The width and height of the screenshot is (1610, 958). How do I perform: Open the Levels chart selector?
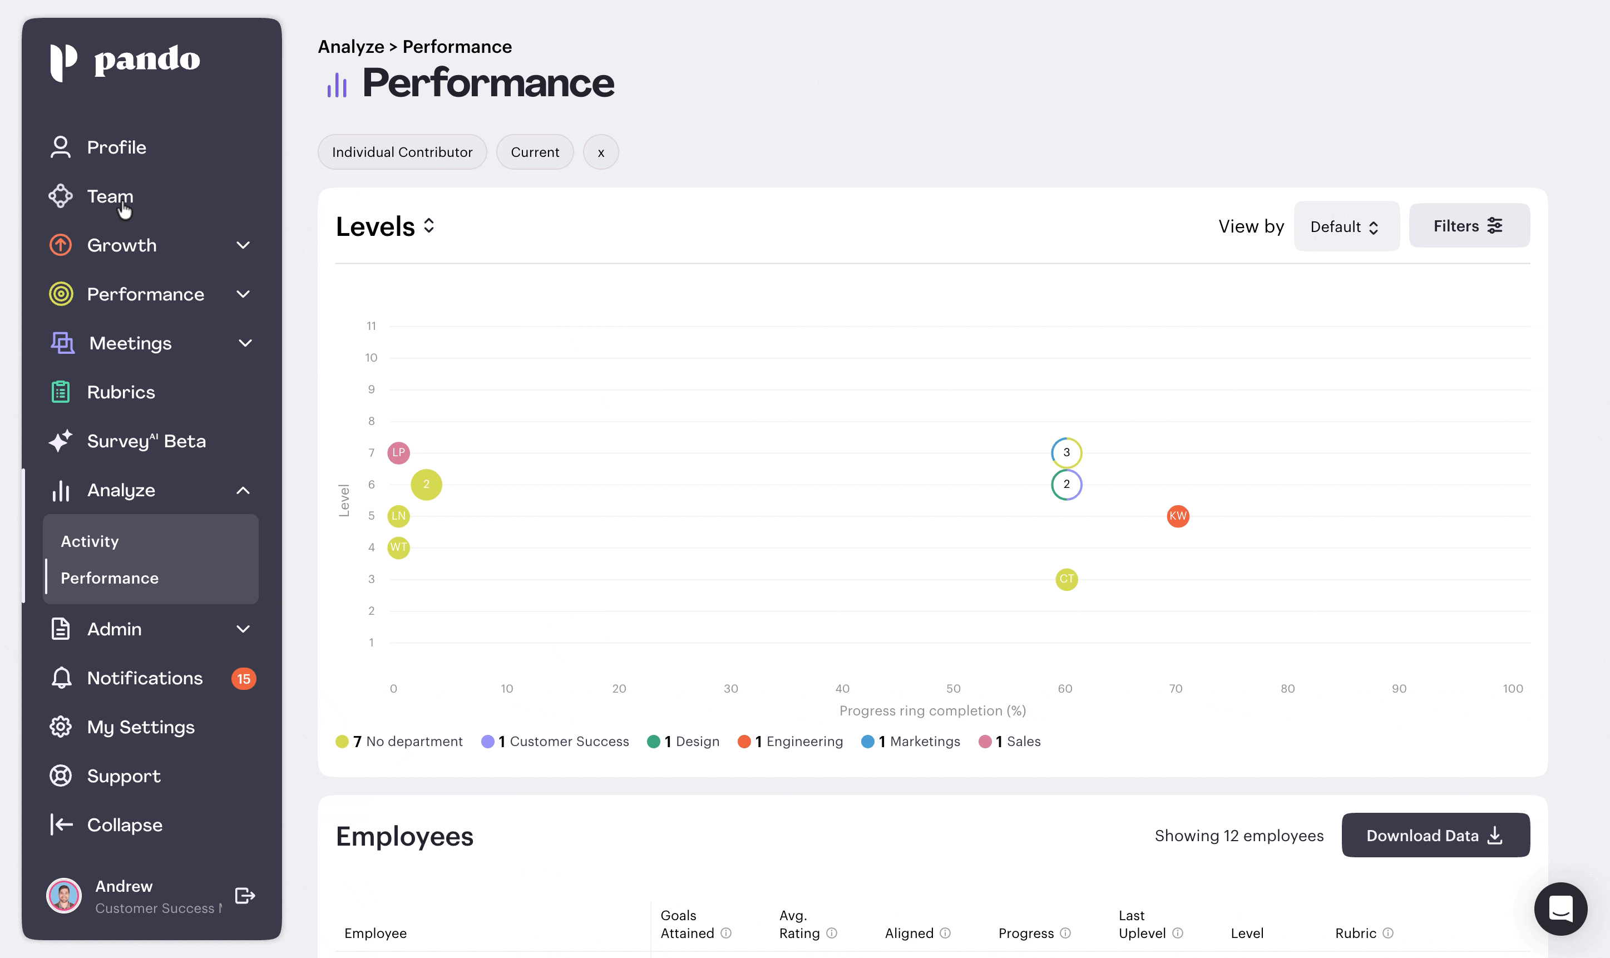pyautogui.click(x=386, y=226)
